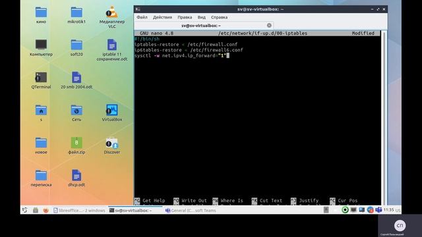Click the sysctl -w net.ipv4.ip_forward line
The height and width of the screenshot is (237, 422).
[180, 55]
